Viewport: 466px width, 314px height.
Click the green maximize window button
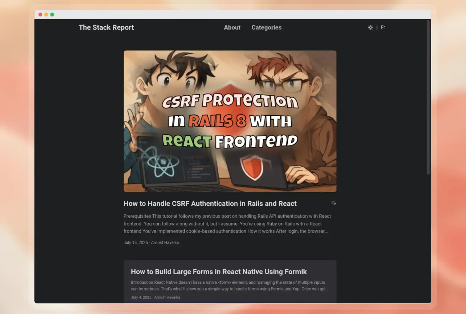(x=52, y=15)
